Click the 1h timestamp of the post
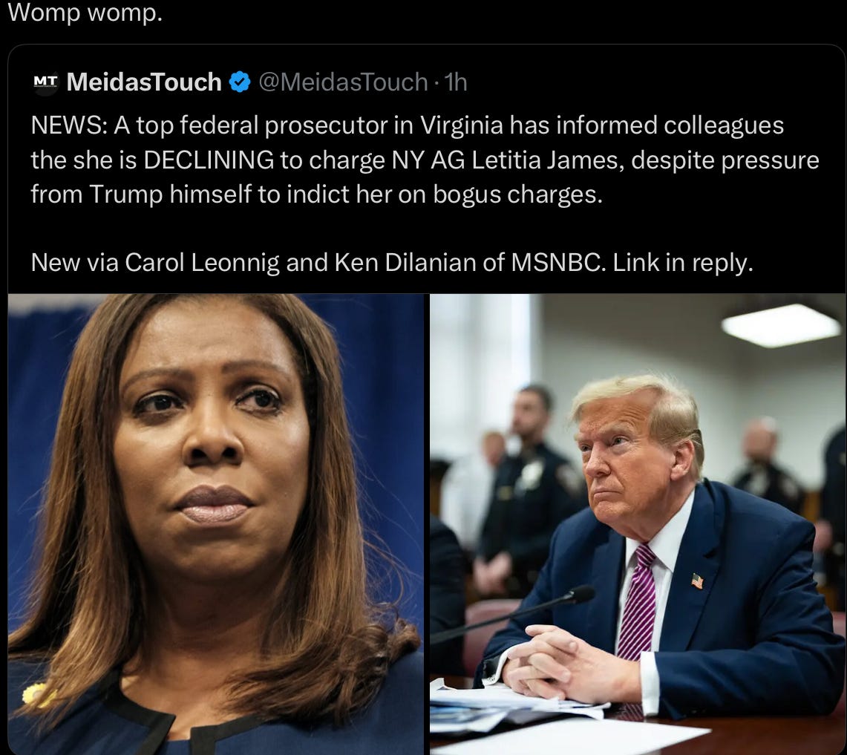Image resolution: width=847 pixels, height=755 pixels. pyautogui.click(x=455, y=82)
